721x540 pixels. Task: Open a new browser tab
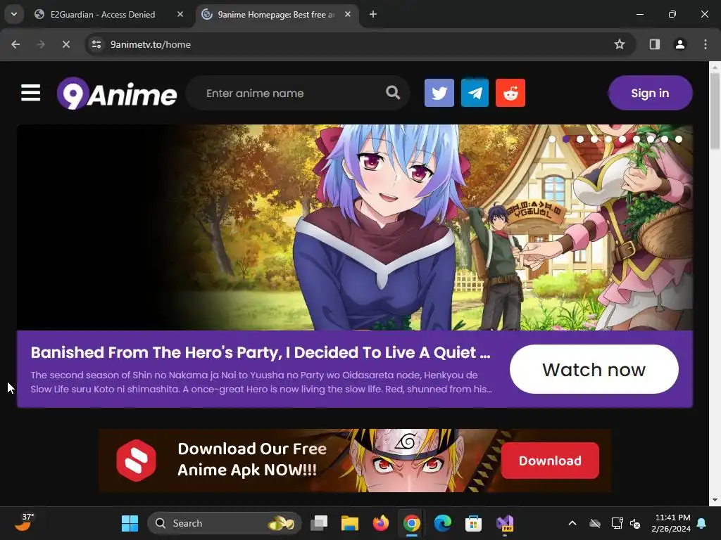tap(373, 14)
